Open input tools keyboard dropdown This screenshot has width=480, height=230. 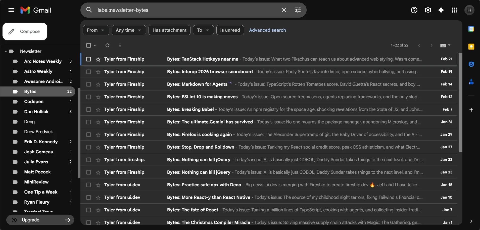pos(445,45)
